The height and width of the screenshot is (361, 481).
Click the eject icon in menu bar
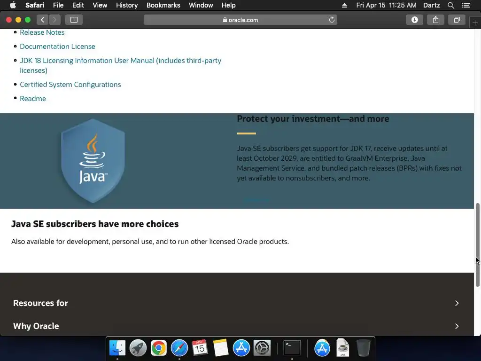[x=344, y=5]
